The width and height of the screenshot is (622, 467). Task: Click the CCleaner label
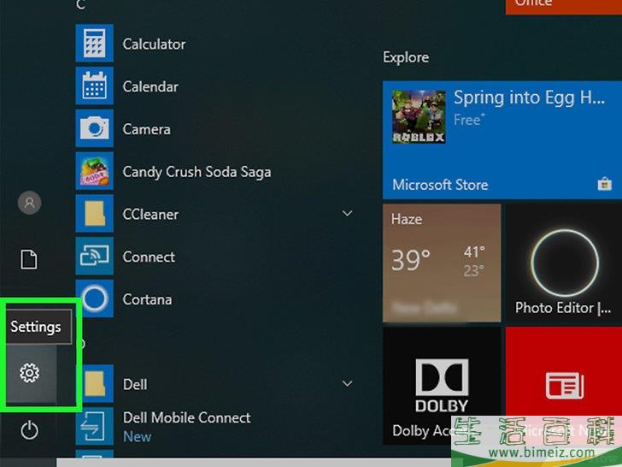click(x=150, y=215)
